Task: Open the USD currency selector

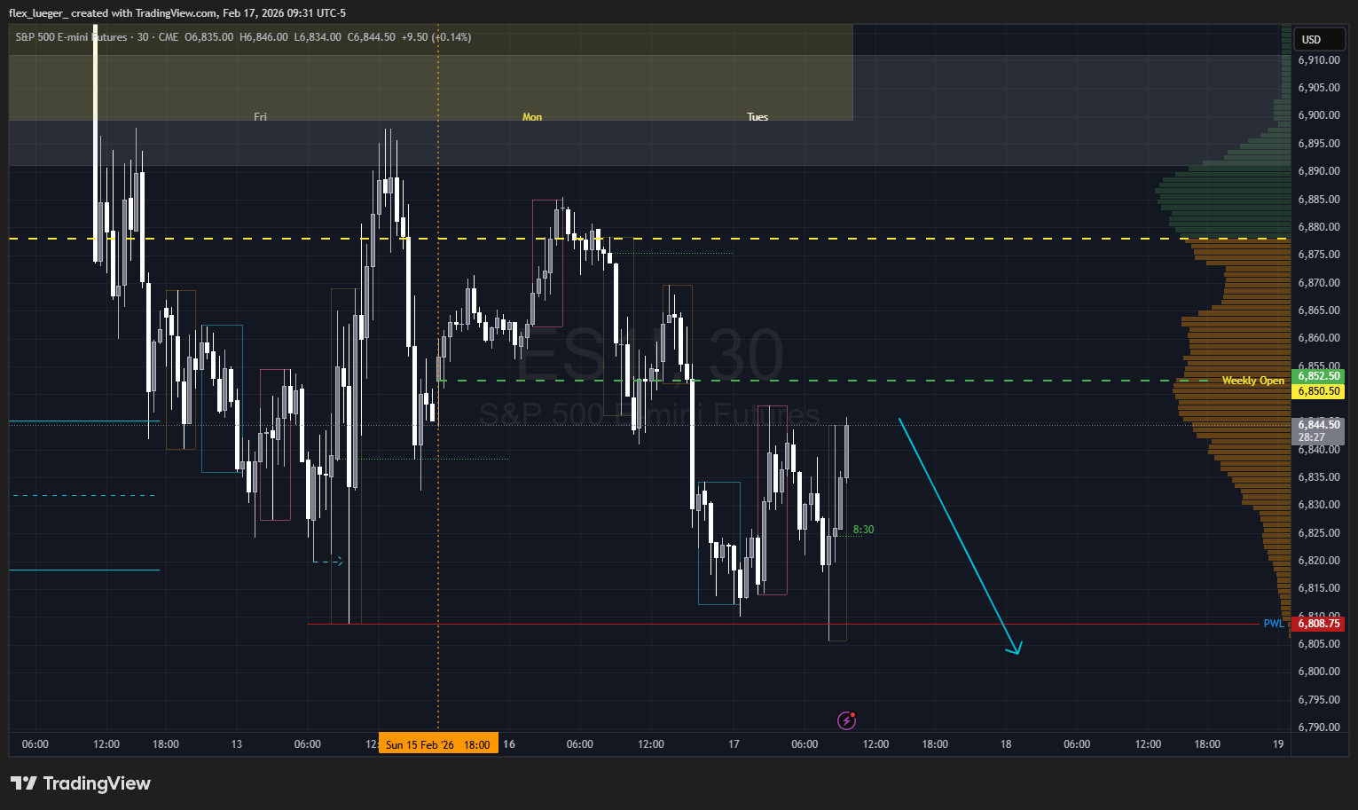Action: [x=1319, y=39]
